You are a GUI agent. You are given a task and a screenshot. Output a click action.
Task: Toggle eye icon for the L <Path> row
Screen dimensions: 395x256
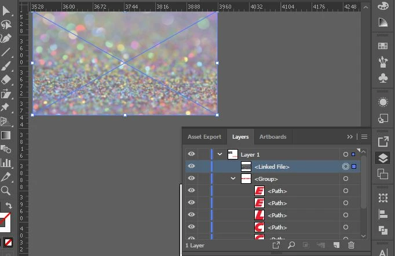(x=192, y=214)
